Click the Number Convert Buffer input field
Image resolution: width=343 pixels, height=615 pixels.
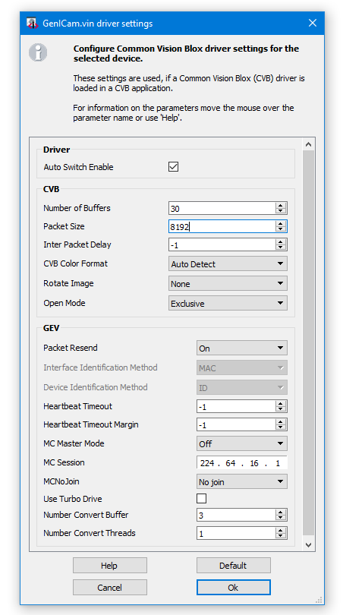pyautogui.click(x=236, y=515)
